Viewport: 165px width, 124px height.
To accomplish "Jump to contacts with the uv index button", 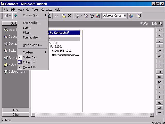I will 160,103.
